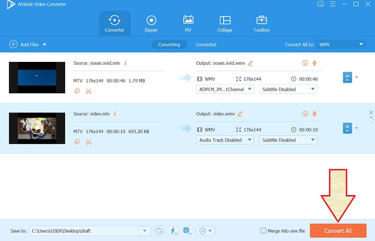Expand the format arrow for video.wmv output

click(x=357, y=128)
